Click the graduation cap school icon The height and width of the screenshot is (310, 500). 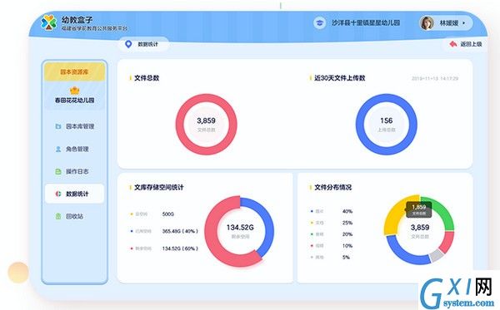[319, 23]
